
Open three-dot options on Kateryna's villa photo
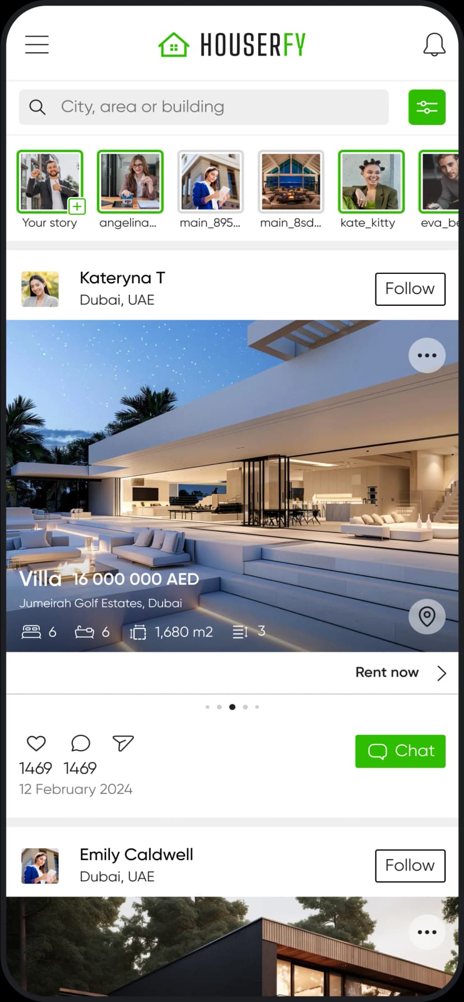coord(427,355)
